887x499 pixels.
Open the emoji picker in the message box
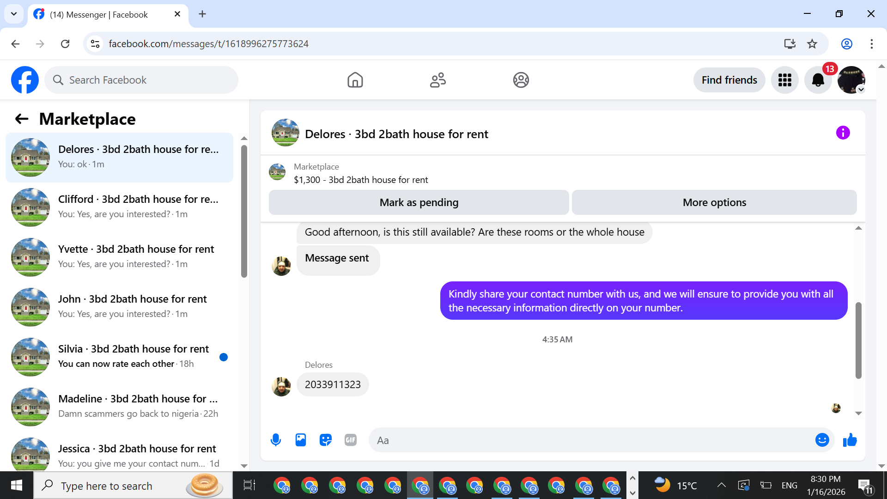coord(822,440)
